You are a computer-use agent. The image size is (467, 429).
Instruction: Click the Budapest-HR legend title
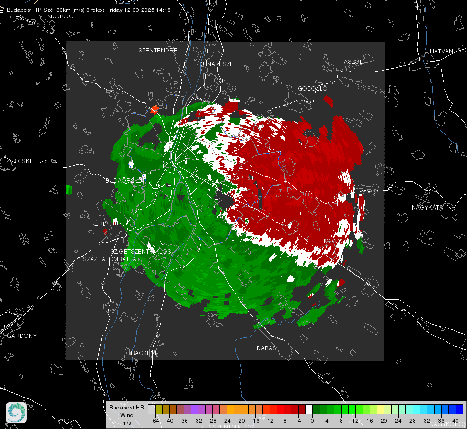pos(126,408)
